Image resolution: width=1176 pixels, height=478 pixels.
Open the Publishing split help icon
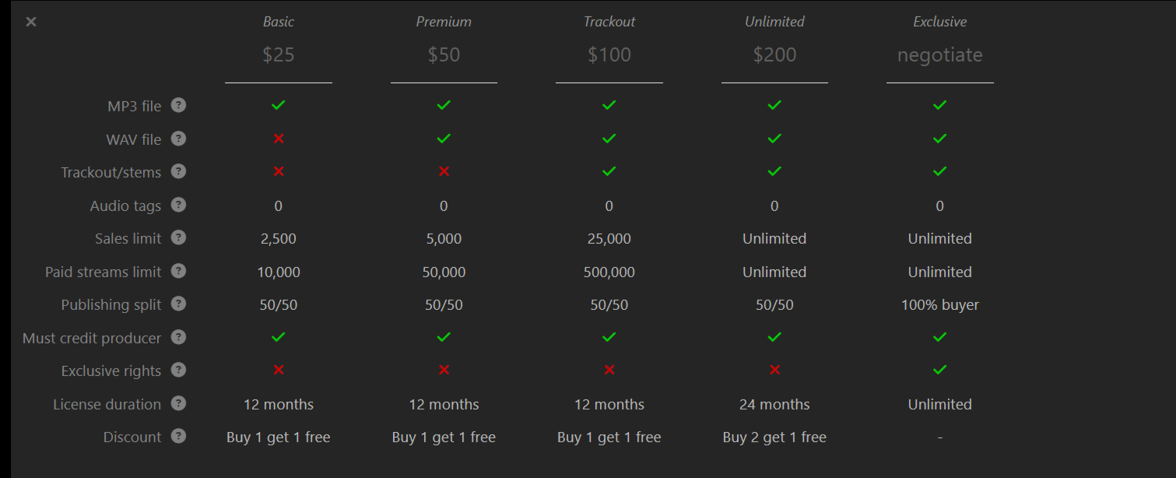pos(178,304)
